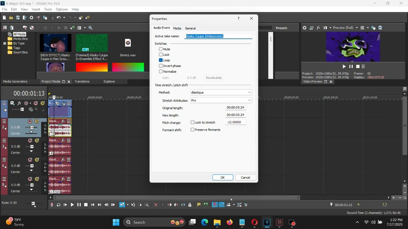
Task: Click the Lock Event padlock icon
Action: [190, 205]
